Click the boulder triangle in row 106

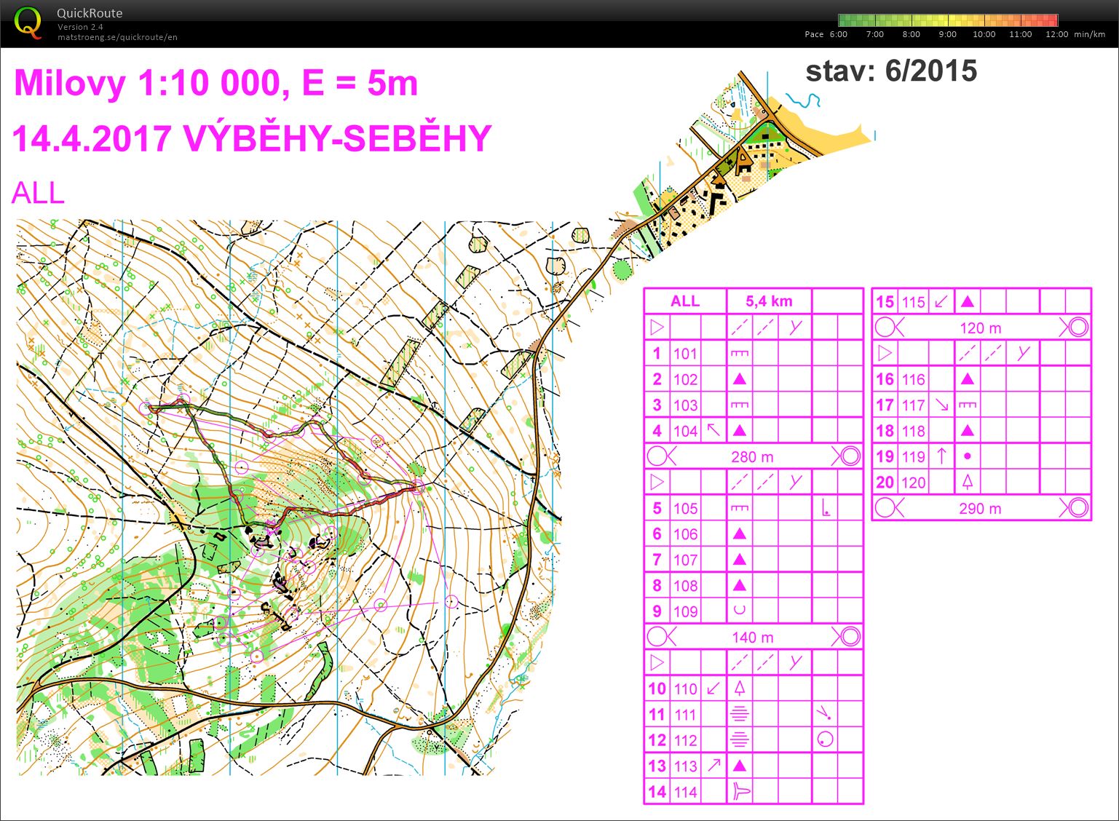click(x=739, y=534)
